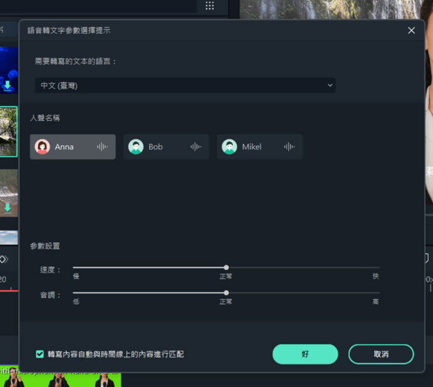Uncheck the auto-match timeline content checkbox
Screen dimensions: 433x387
pos(40,354)
